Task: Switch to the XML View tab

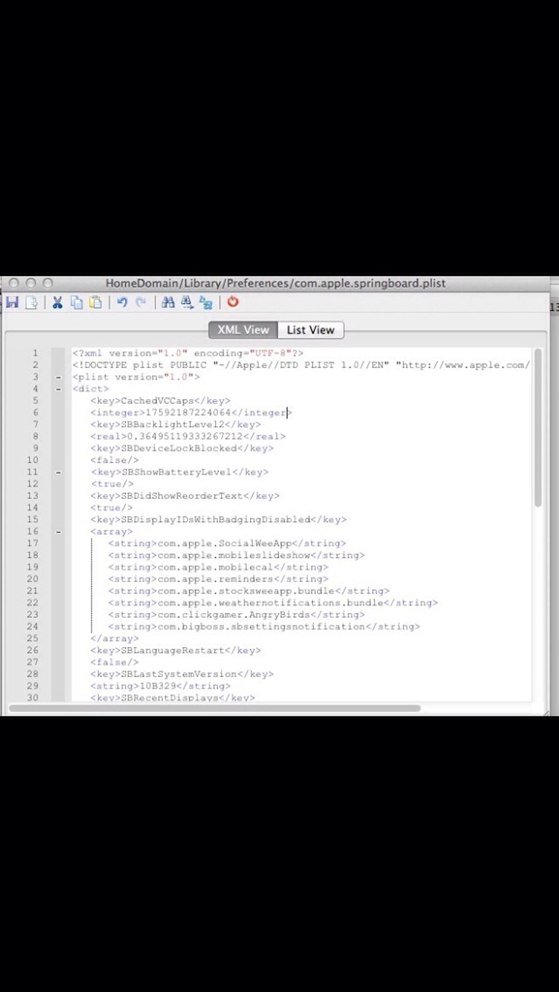Action: click(243, 330)
